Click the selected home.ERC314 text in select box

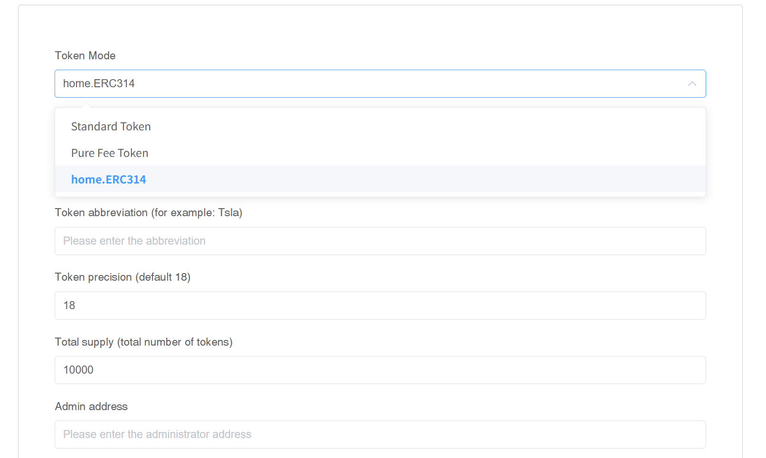pos(99,84)
